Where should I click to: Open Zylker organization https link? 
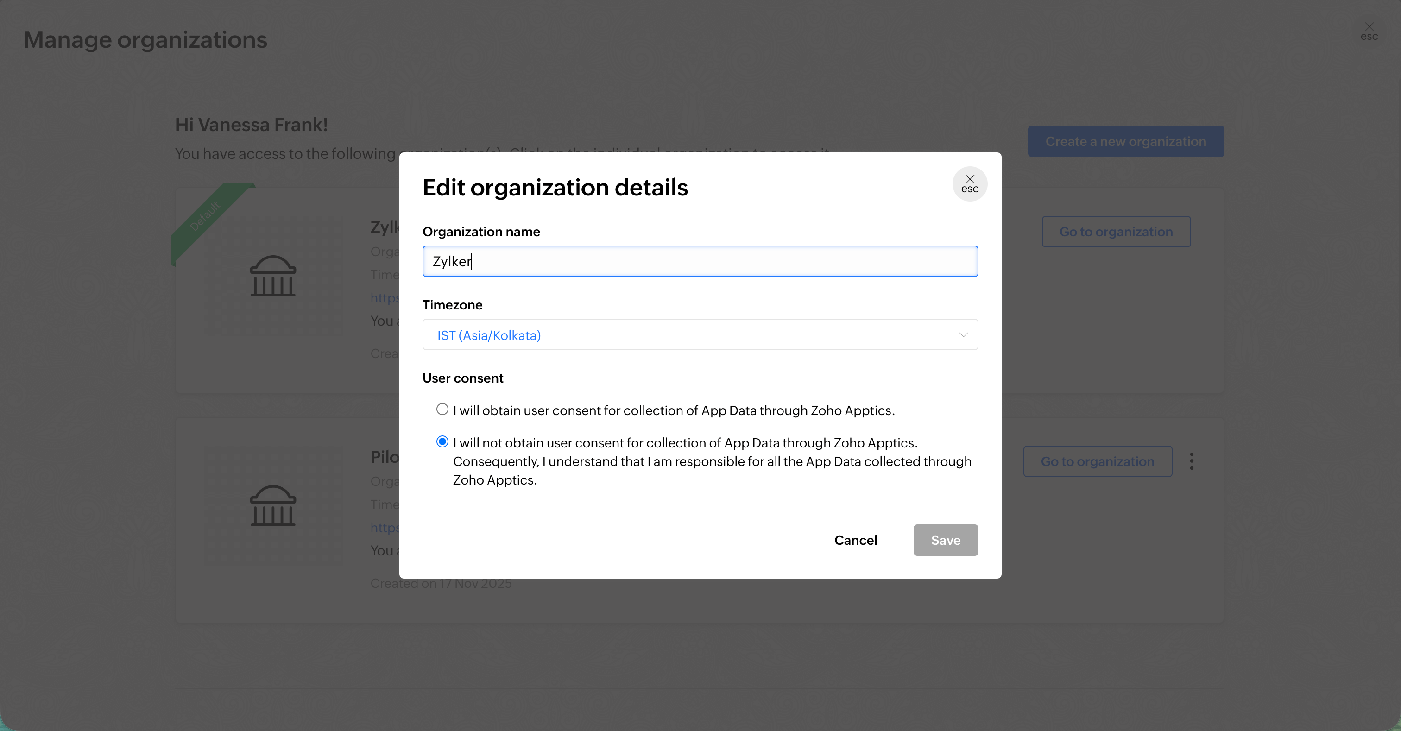pos(385,298)
